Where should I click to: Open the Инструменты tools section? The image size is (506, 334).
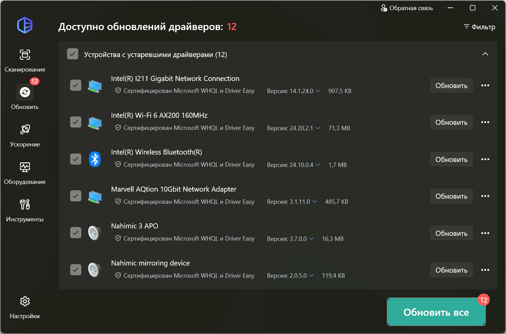(25, 211)
